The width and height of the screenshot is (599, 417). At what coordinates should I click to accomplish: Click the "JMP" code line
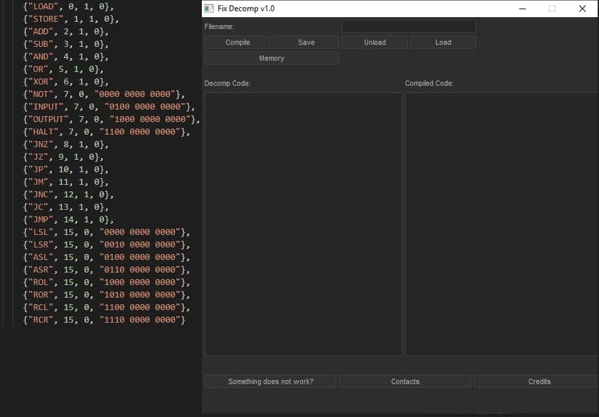(69, 220)
